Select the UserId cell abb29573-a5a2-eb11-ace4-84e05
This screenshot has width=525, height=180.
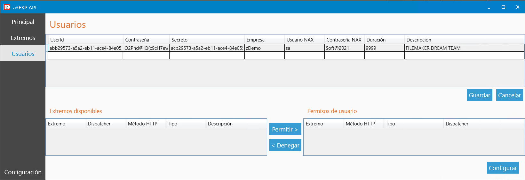click(85, 48)
